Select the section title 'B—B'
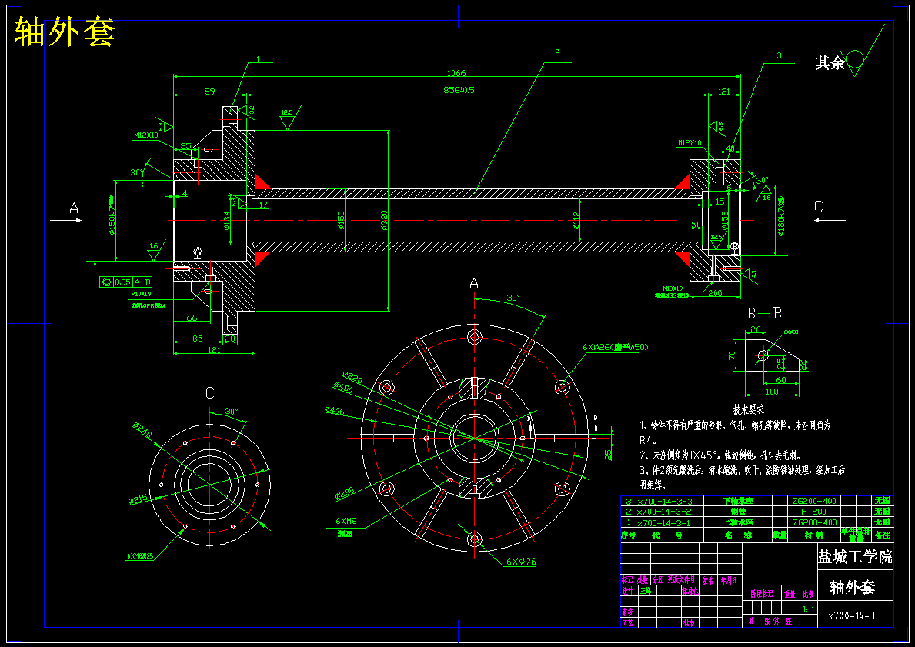 click(764, 313)
